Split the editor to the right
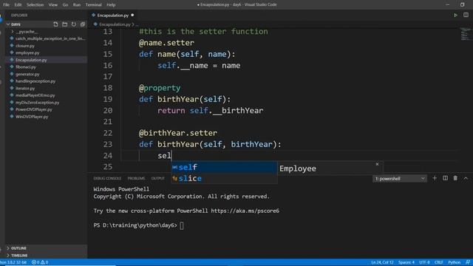Screen dimensions: 473x266 [x=466, y=15]
